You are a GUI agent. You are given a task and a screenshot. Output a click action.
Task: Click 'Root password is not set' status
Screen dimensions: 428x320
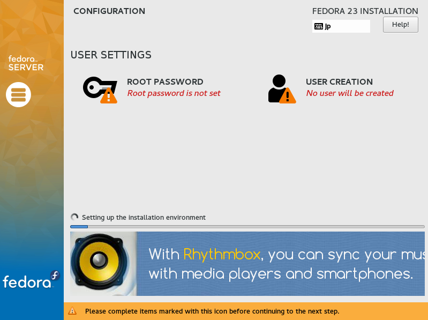(174, 93)
